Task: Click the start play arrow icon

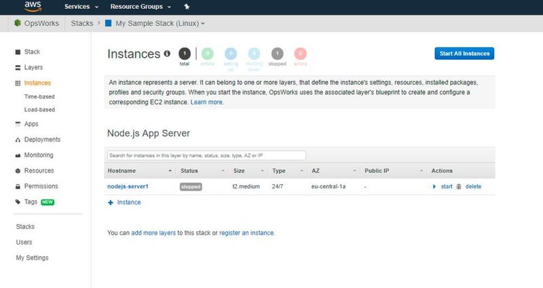Action: (x=434, y=187)
